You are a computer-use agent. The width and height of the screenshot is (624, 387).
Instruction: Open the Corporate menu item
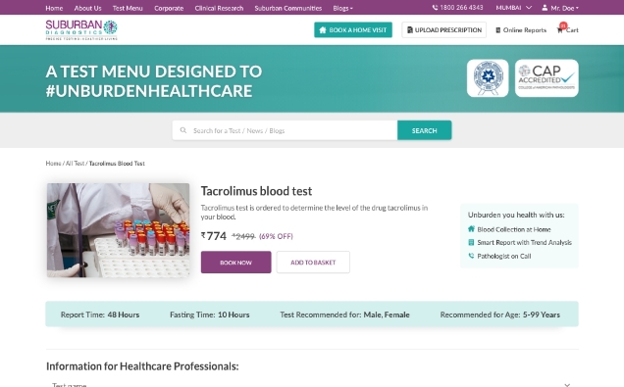[x=169, y=8]
